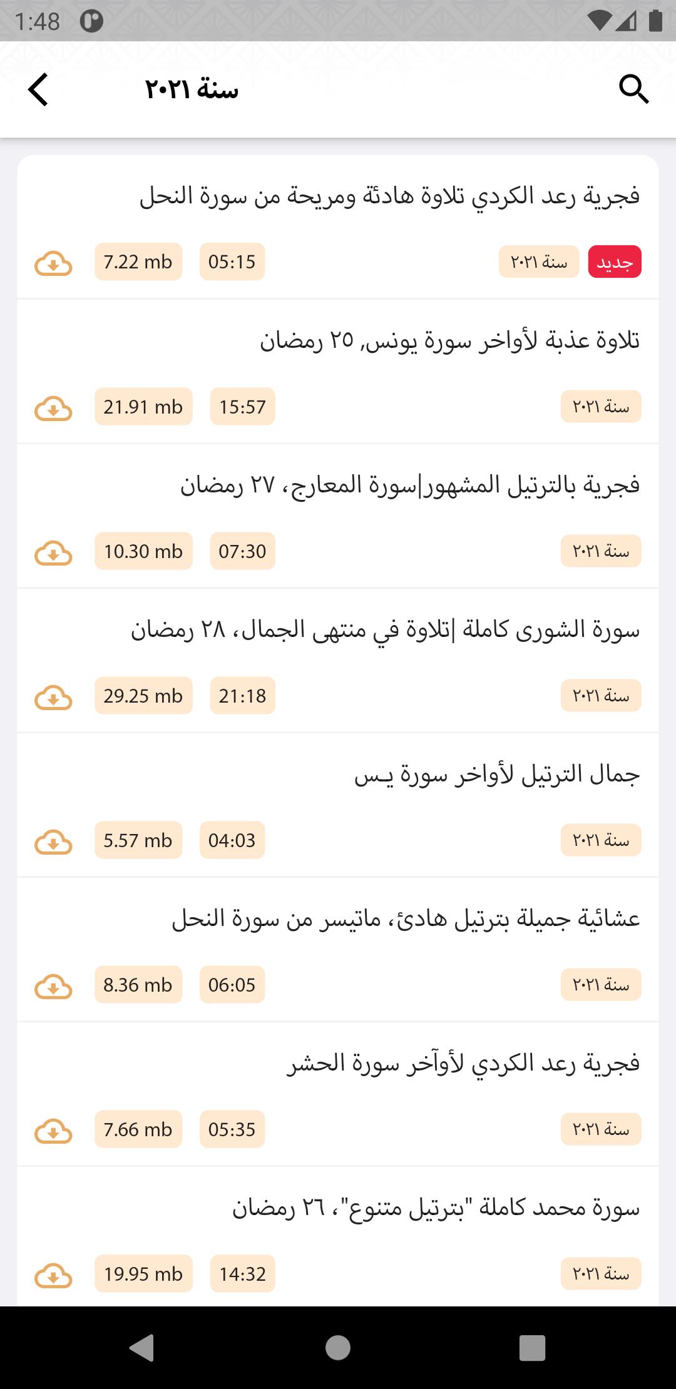The image size is (676, 1389).
Task: Download the 5.57 mb recitation
Action: 53,842
